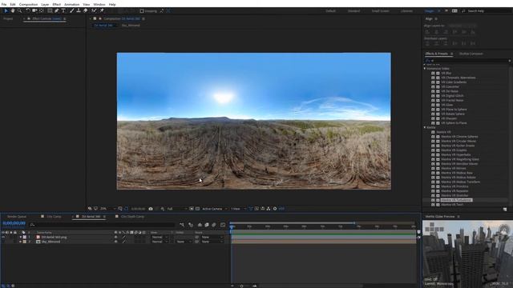Open the timeline Graph Editor icon

click(223, 225)
